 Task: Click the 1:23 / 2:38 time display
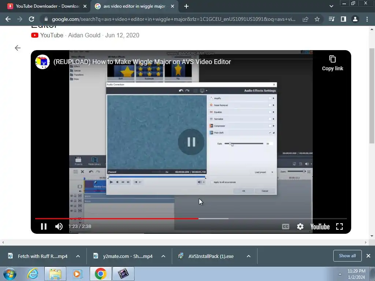(80, 226)
